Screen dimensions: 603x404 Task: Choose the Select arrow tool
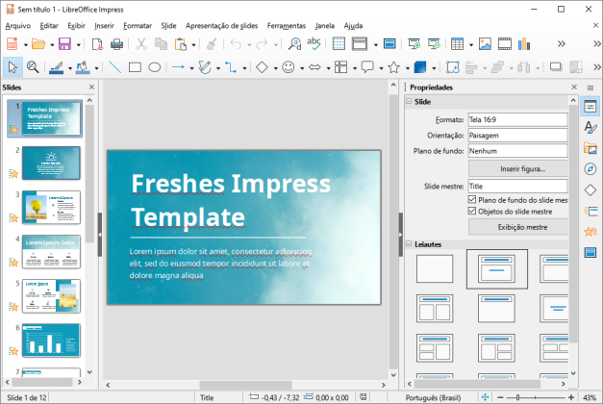13,67
